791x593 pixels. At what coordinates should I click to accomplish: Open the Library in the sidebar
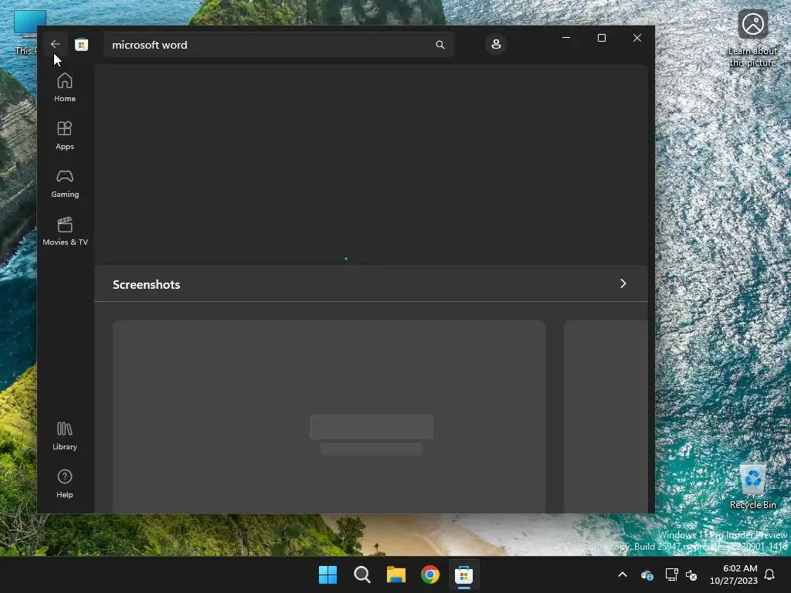click(x=65, y=435)
